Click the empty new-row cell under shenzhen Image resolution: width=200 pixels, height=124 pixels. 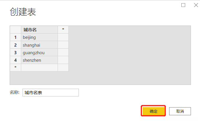[x=39, y=68]
